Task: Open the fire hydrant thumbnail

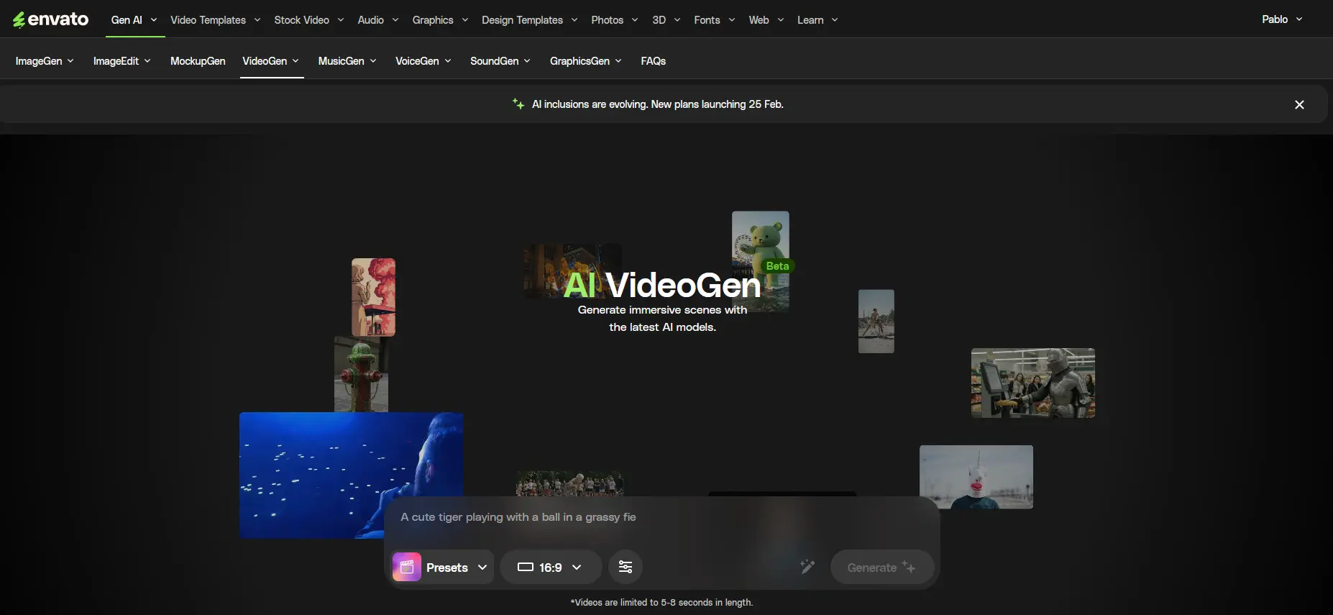Action: (361, 374)
